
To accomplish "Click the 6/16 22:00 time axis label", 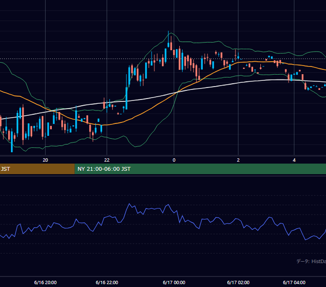I will coord(107,282).
